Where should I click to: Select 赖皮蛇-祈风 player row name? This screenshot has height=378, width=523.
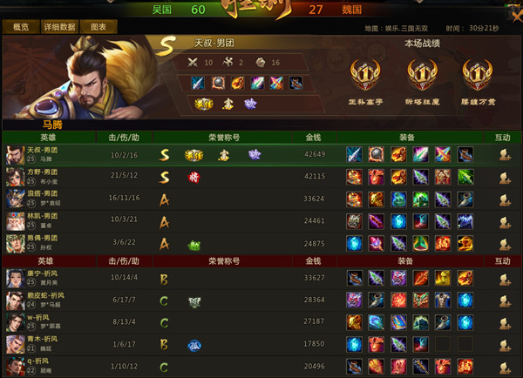(x=45, y=295)
